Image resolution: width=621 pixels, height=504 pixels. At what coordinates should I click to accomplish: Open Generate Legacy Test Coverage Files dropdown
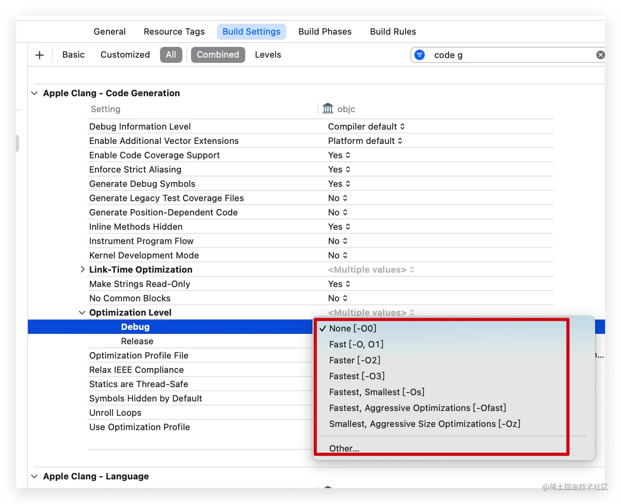click(338, 198)
